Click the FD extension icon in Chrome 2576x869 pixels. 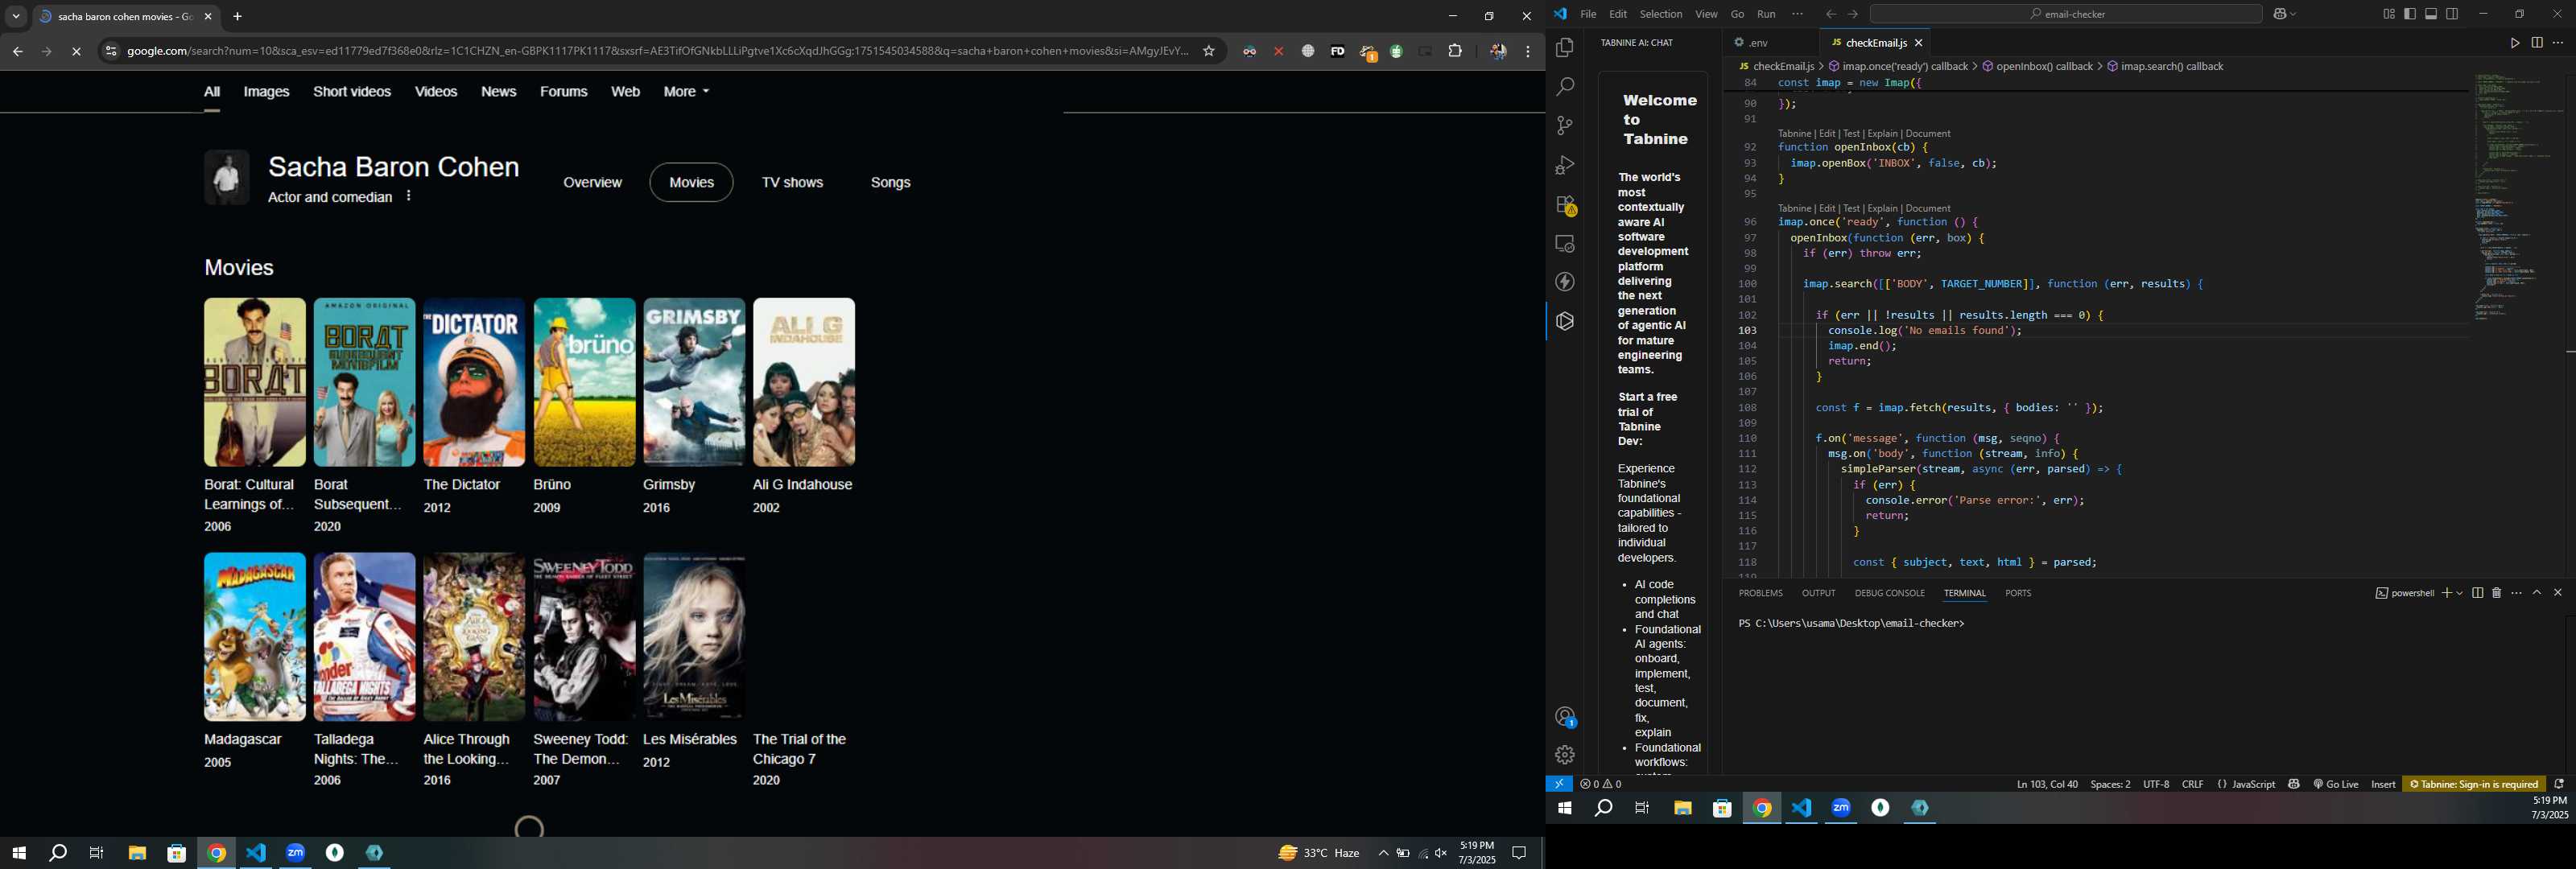coord(1337,51)
